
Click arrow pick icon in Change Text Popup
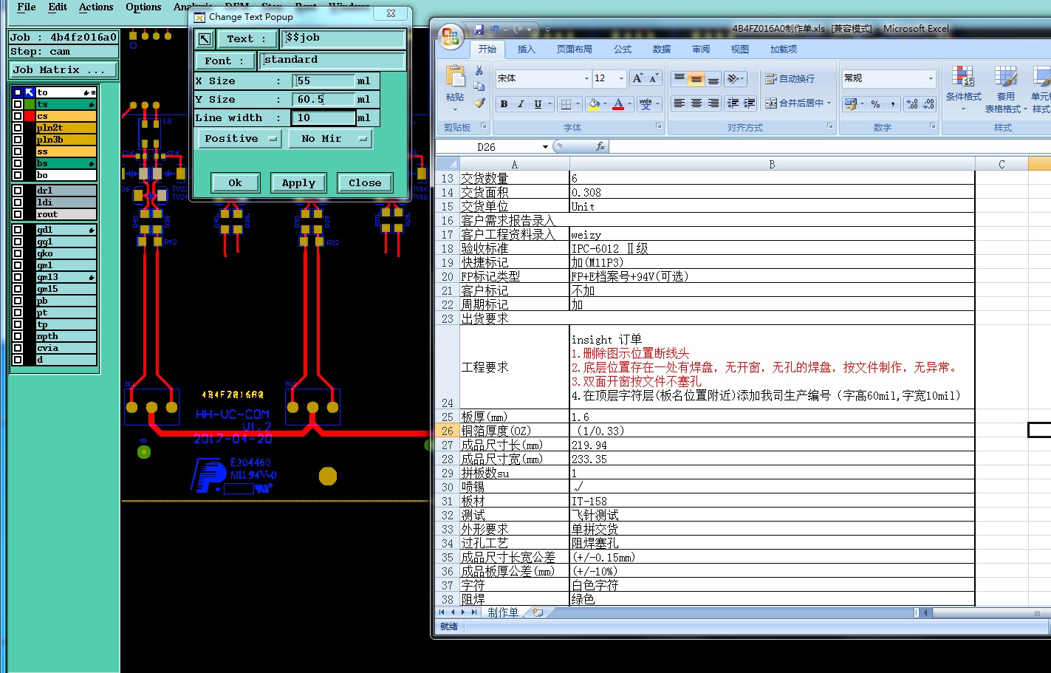click(x=205, y=39)
